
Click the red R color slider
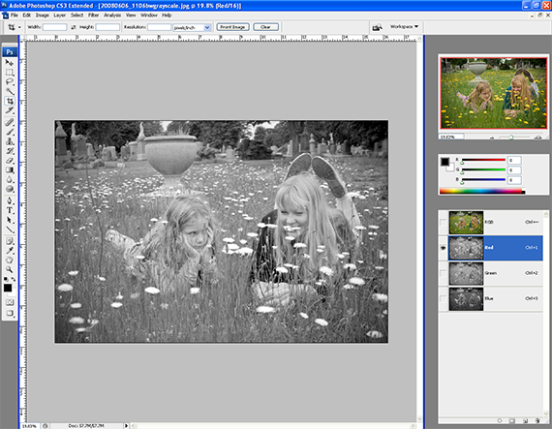click(483, 160)
